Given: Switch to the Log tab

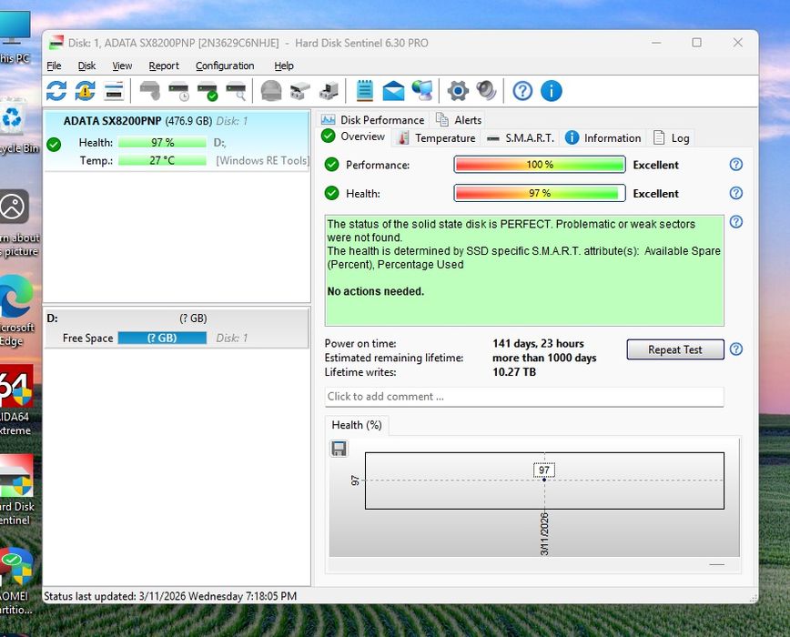Looking at the screenshot, I should (672, 138).
